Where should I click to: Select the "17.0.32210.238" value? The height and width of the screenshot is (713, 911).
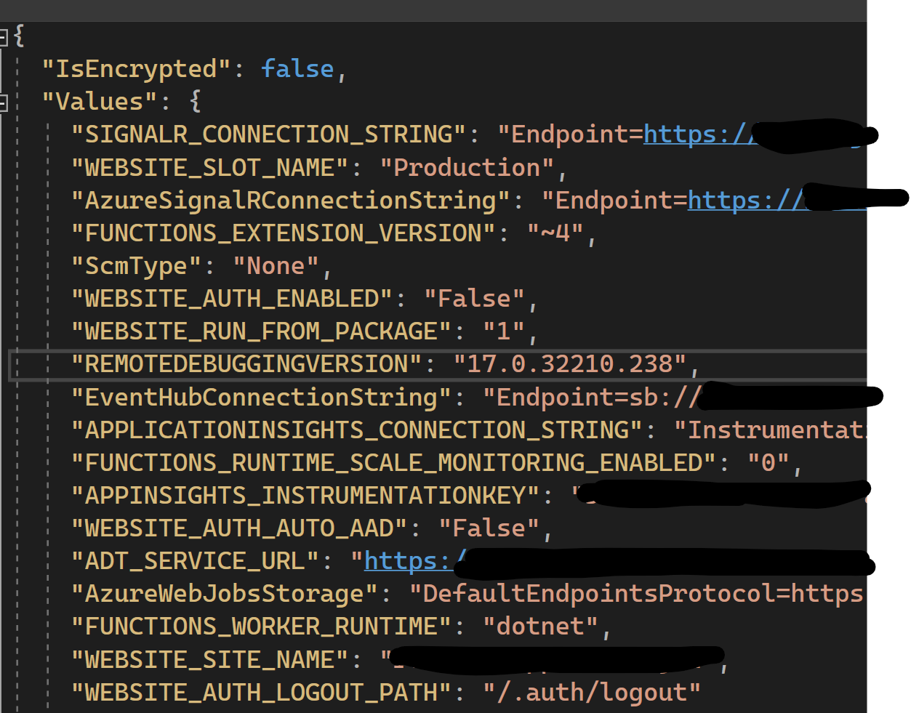[x=570, y=364]
